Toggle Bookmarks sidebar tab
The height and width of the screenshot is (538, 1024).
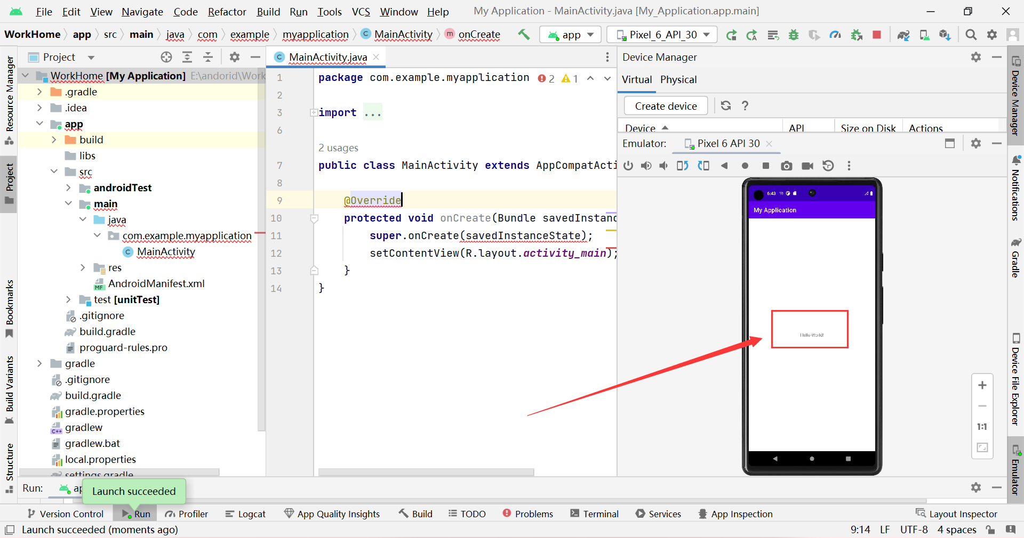[x=9, y=309]
